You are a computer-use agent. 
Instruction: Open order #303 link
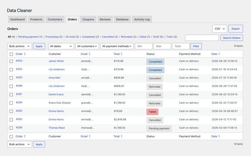tap(19, 61)
